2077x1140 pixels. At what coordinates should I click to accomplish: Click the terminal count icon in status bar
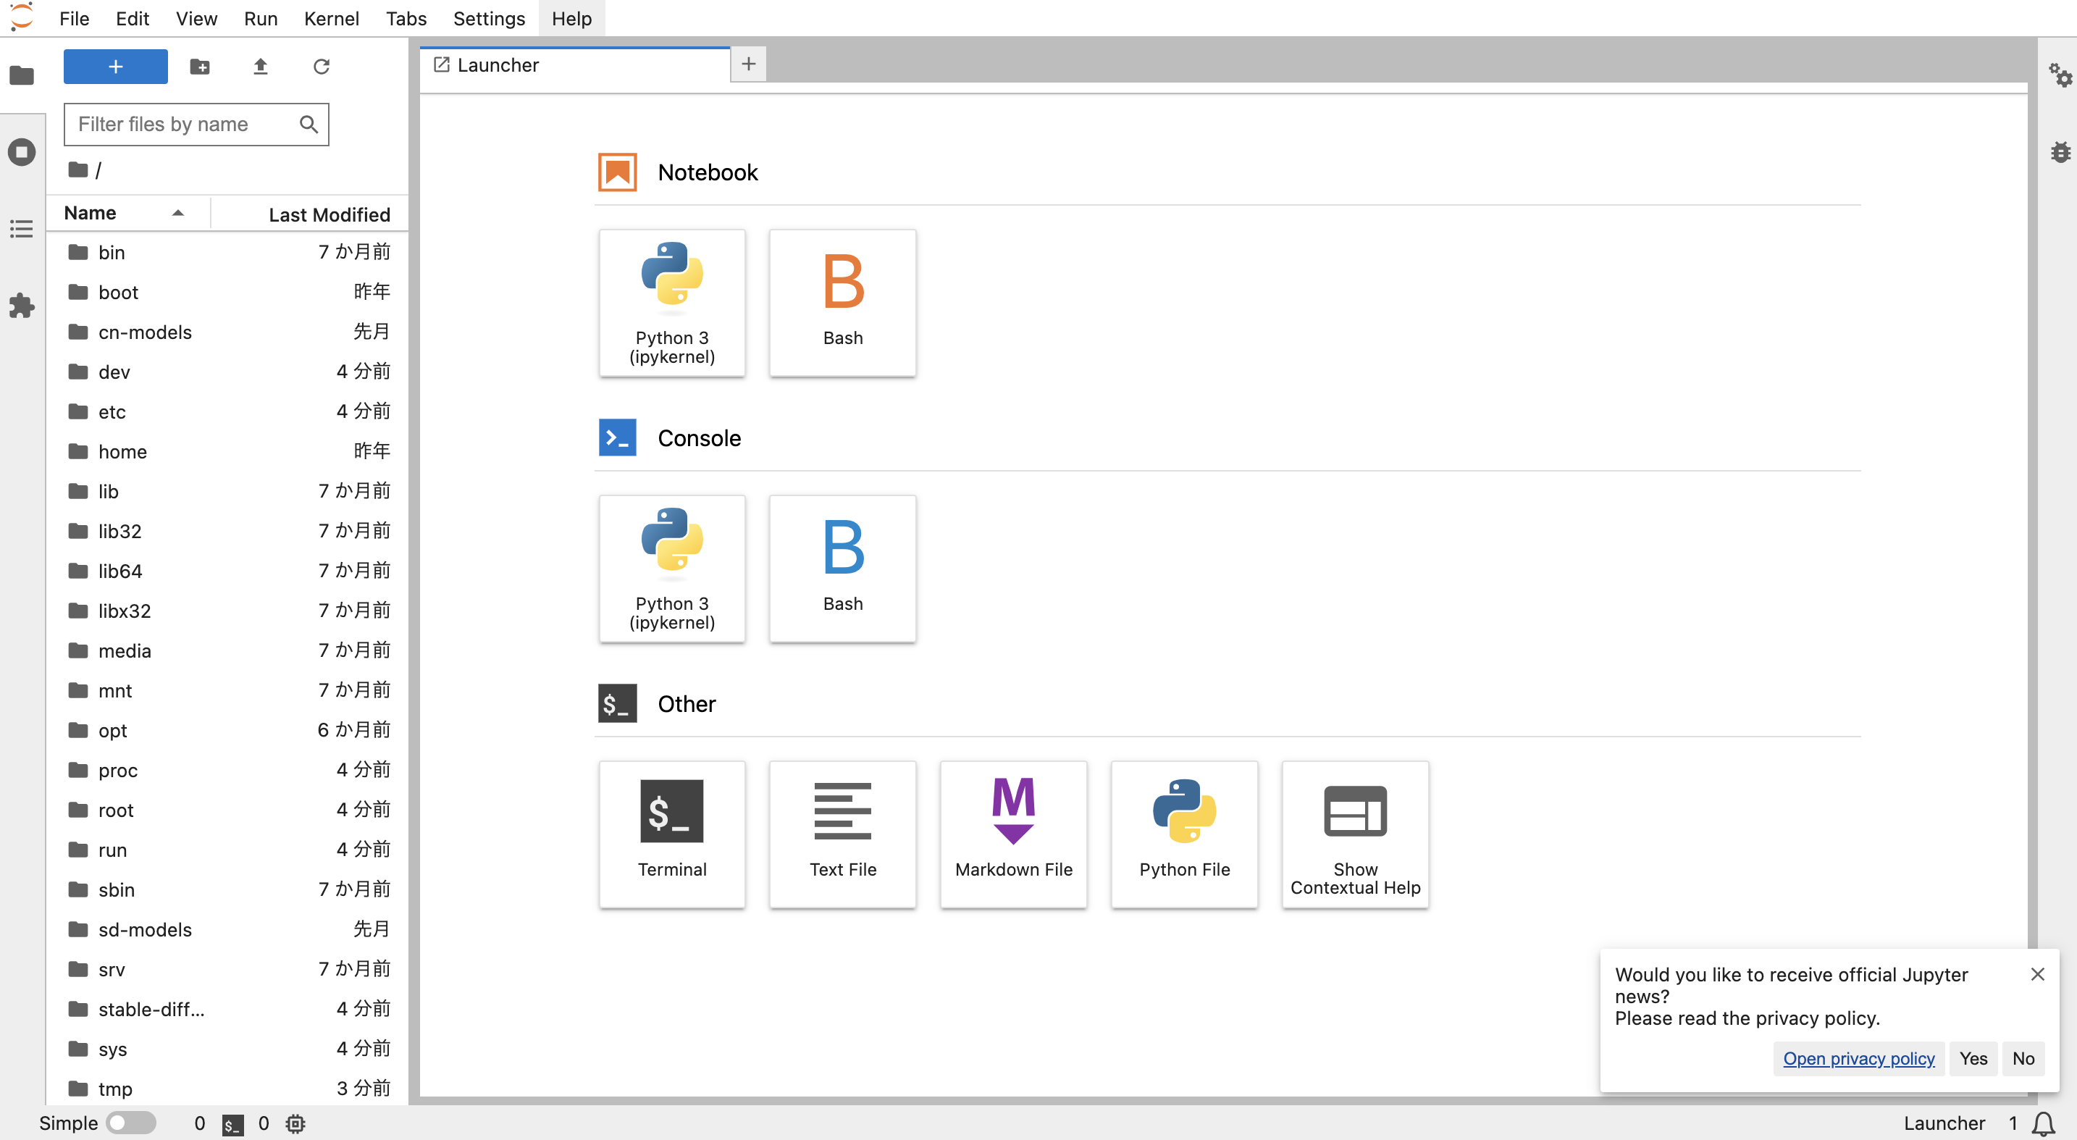point(233,1125)
